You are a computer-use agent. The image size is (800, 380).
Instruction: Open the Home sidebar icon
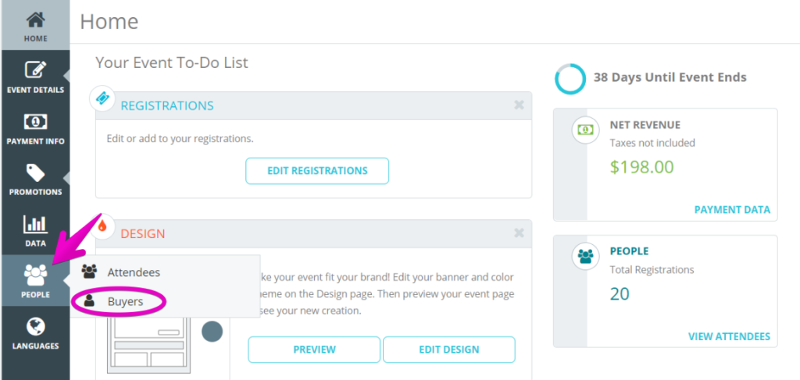[x=35, y=20]
